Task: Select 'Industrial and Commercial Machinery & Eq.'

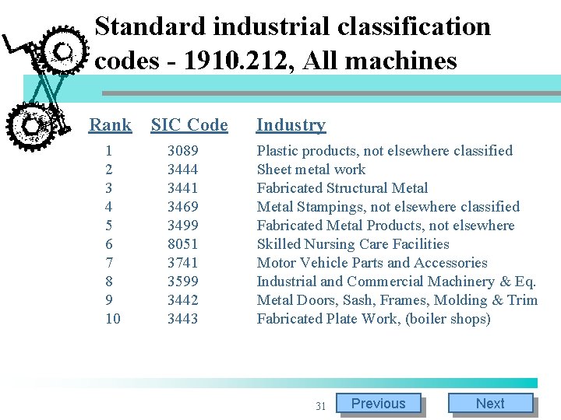Action: click(397, 282)
